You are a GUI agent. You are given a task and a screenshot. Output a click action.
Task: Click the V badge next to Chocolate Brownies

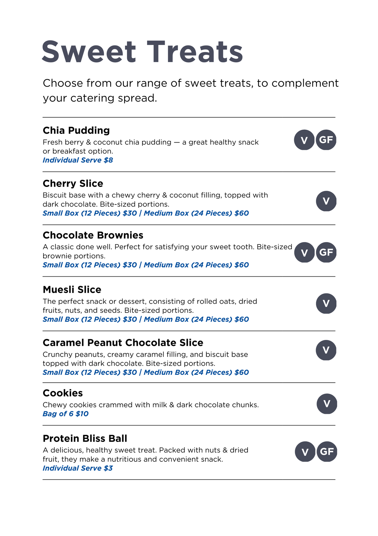pos(304,252)
